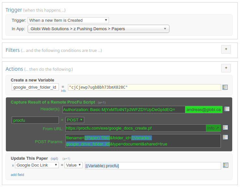Open the green Info button for URL
The width and height of the screenshot is (240, 187).
213,128
